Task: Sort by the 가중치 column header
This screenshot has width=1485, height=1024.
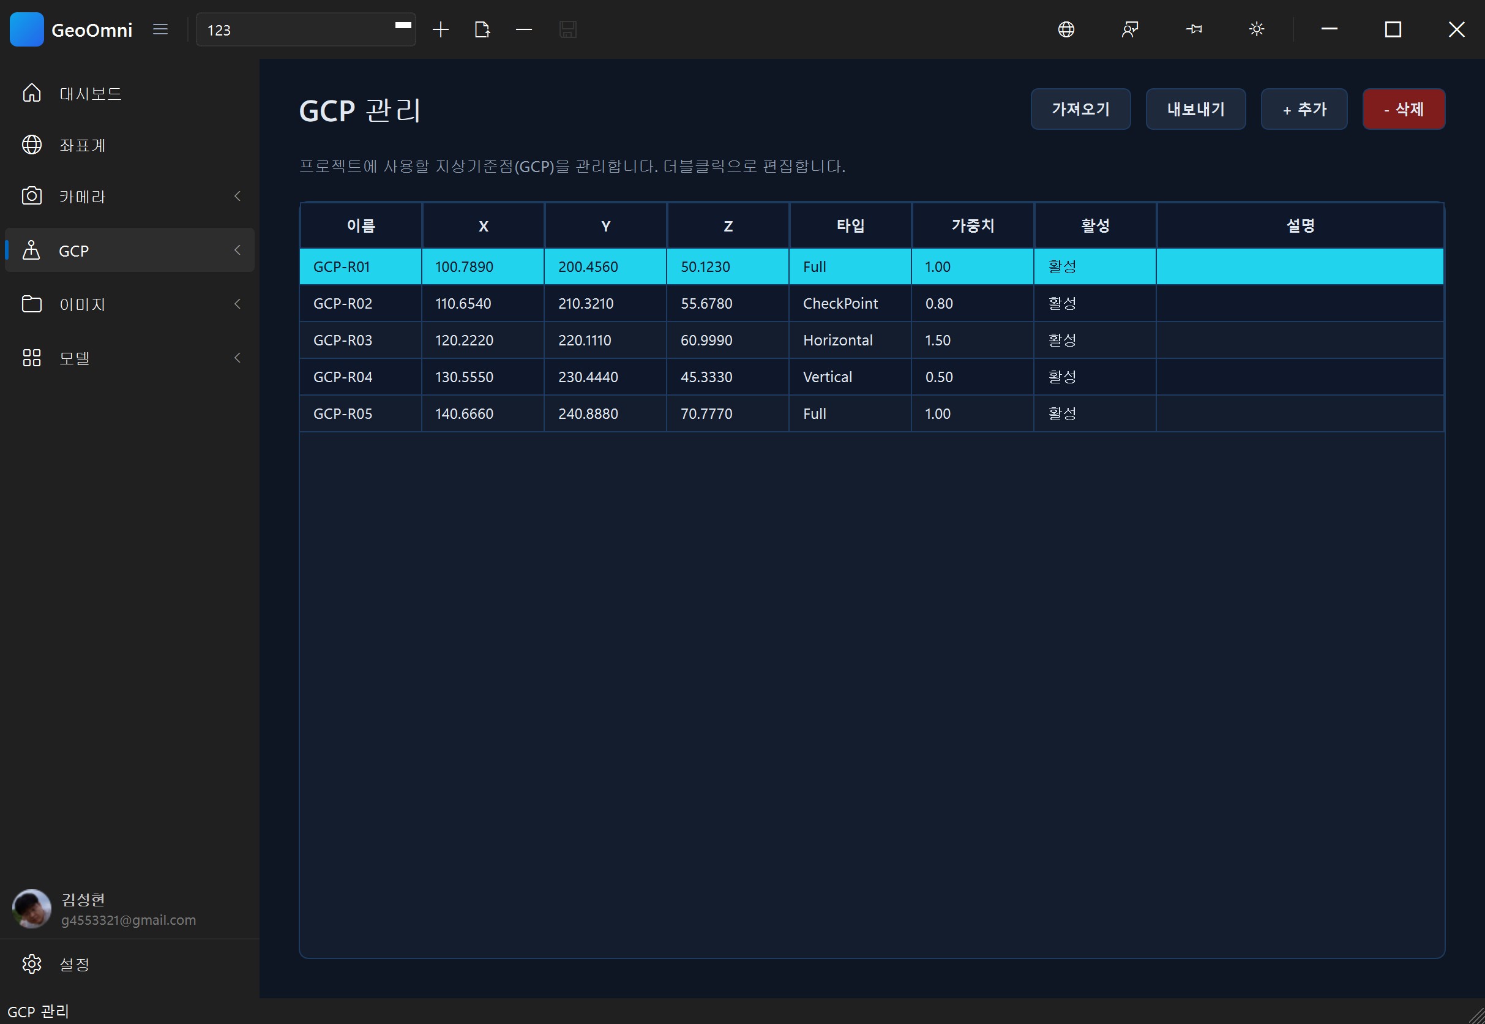Action: click(x=973, y=226)
